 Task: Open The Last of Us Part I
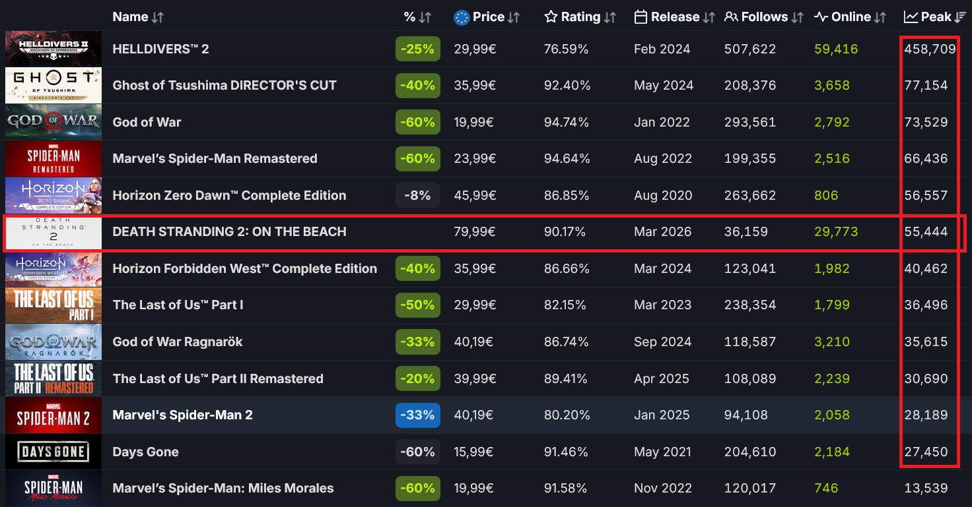tap(178, 305)
